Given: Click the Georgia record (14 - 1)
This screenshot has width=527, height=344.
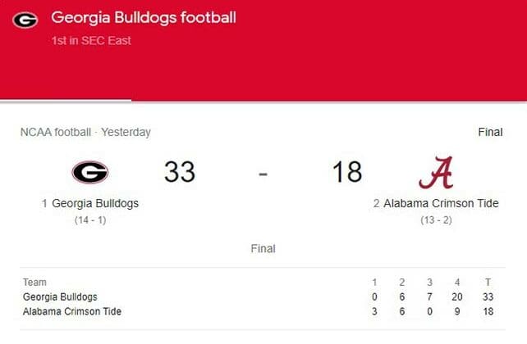Looking at the screenshot, I should tap(90, 220).
